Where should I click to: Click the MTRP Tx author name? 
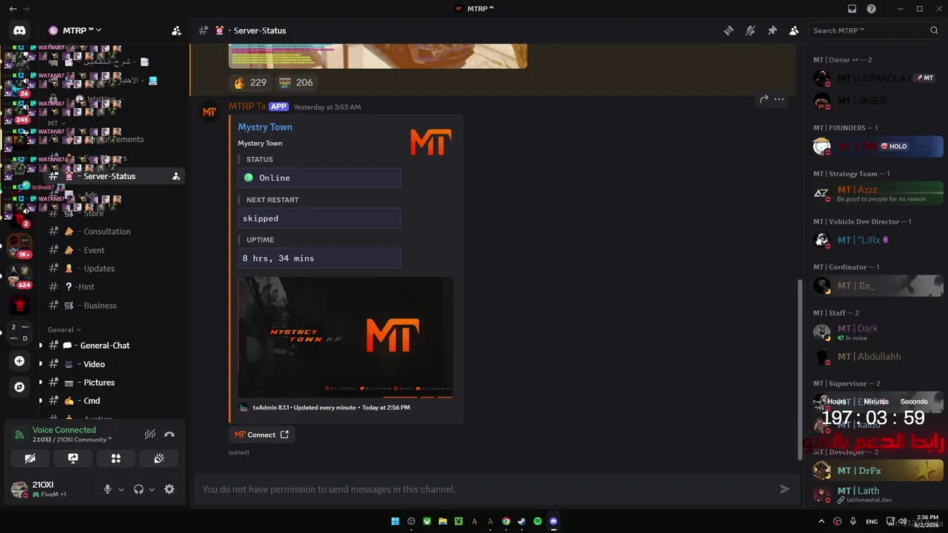pos(247,107)
